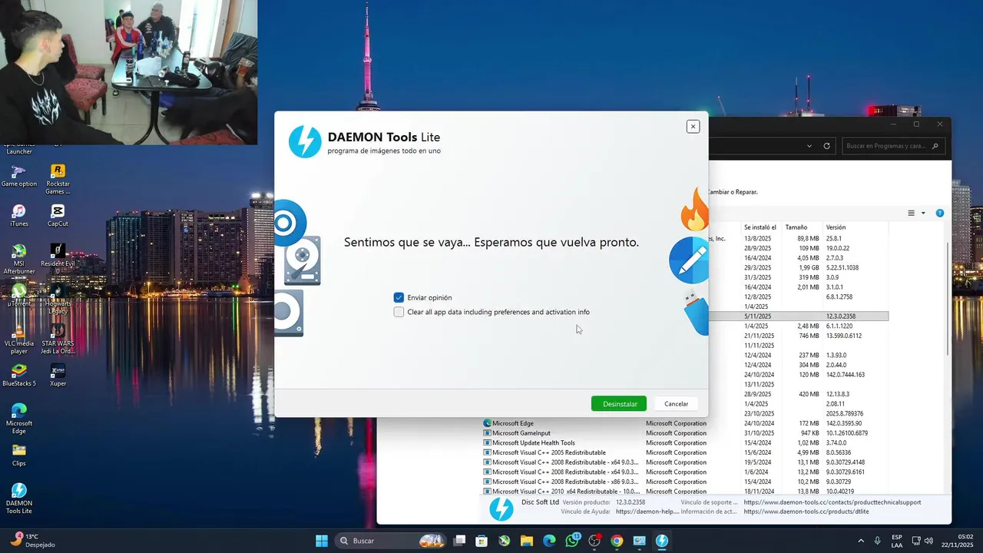Select Resident Evil 0 desktop icon
The image size is (983, 553).
coord(58,259)
